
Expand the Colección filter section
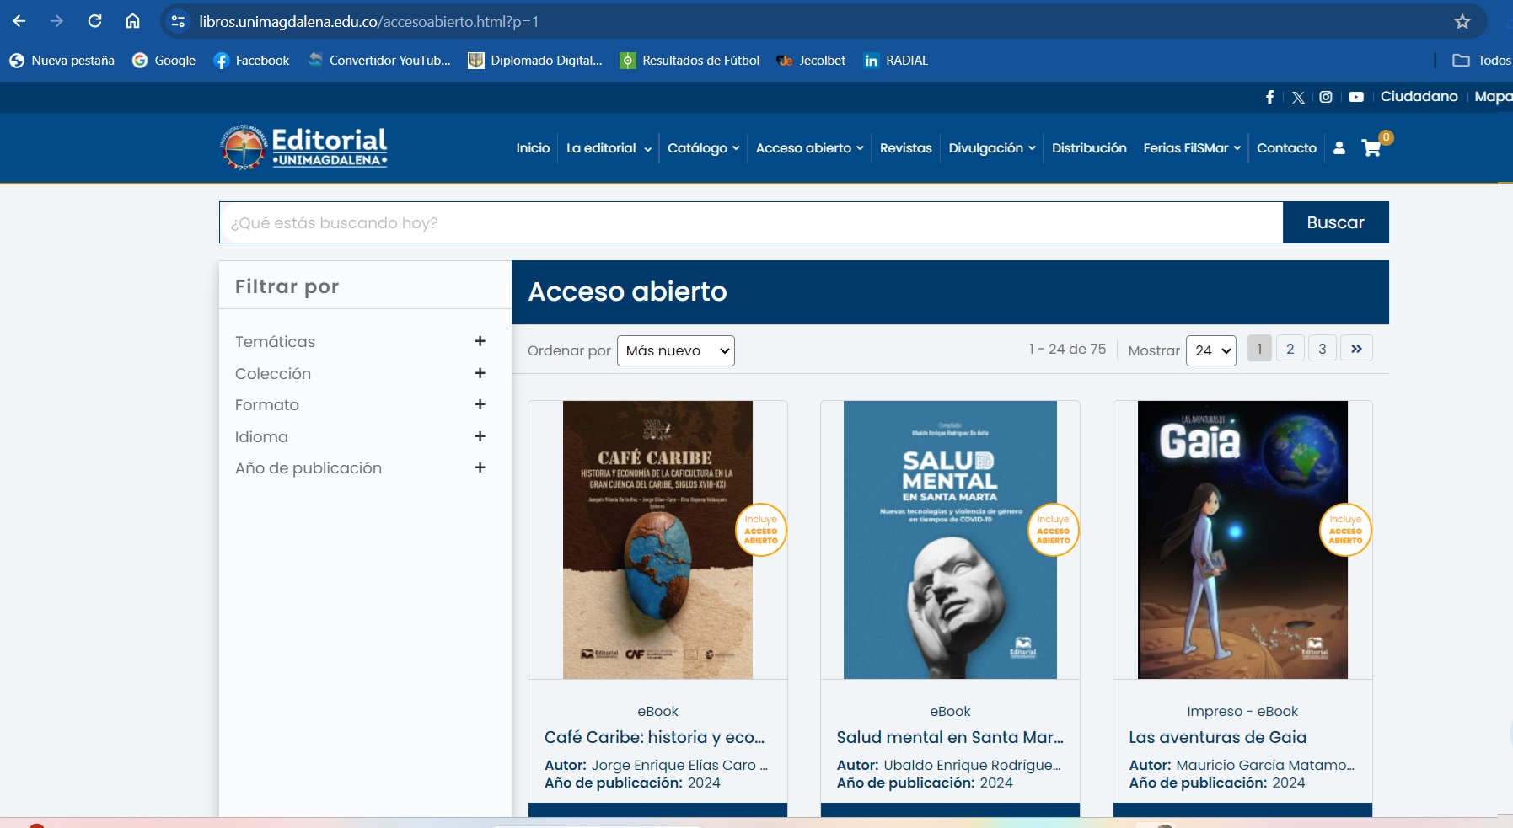point(480,373)
